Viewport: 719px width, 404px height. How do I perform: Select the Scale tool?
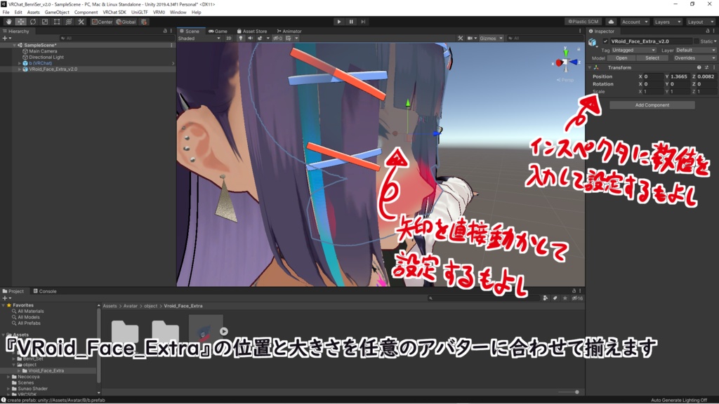pyautogui.click(x=44, y=22)
